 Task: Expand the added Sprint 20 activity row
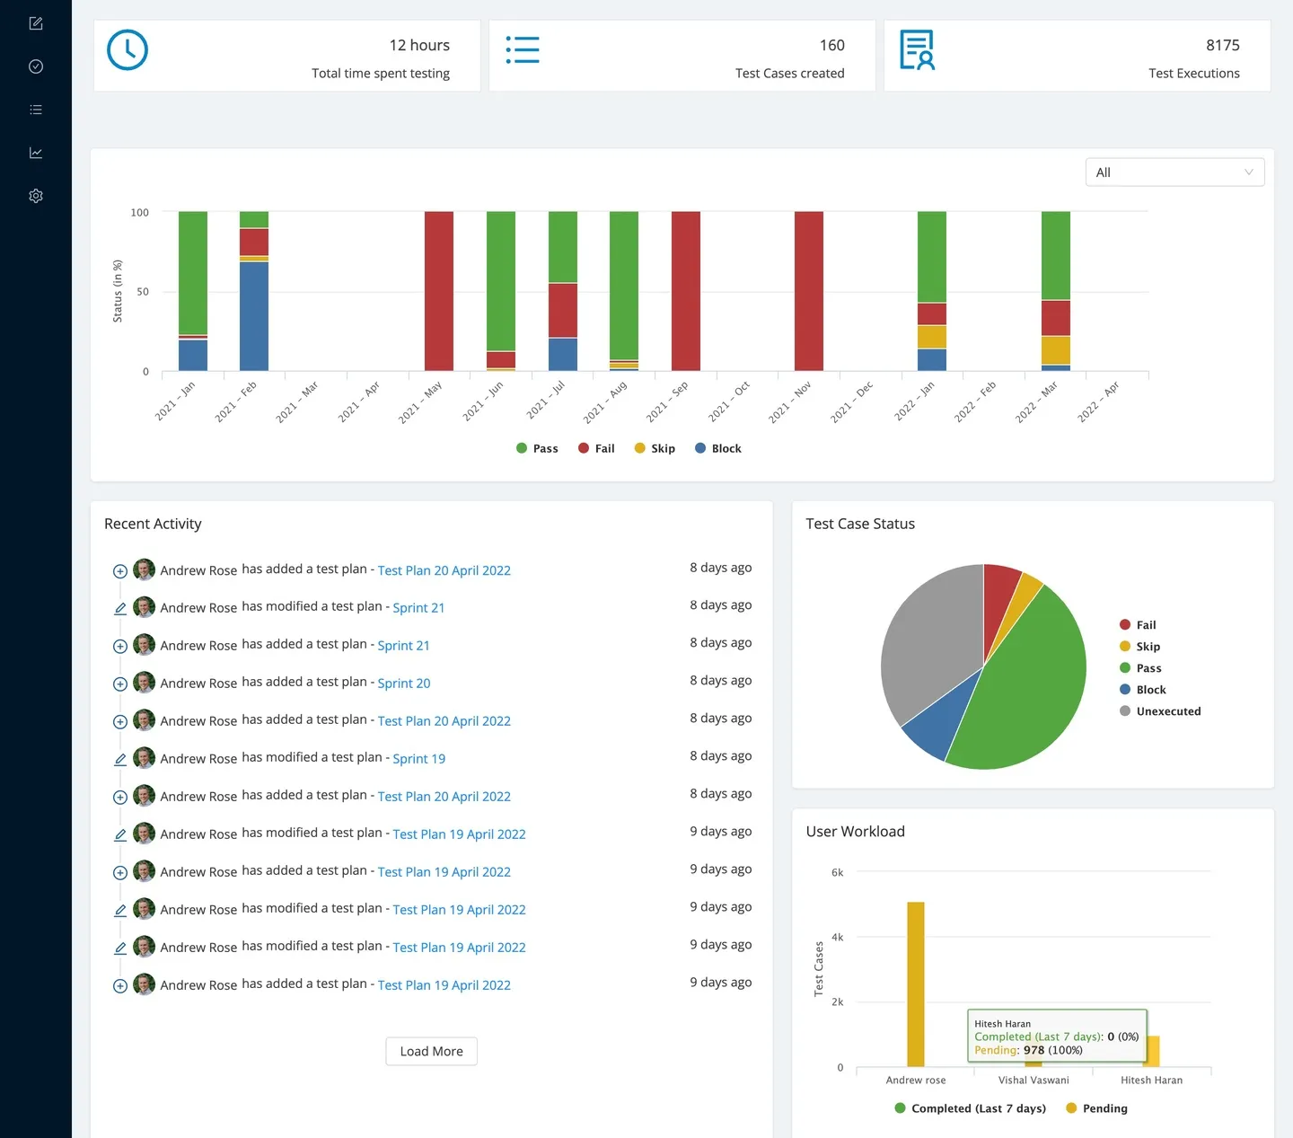(119, 684)
